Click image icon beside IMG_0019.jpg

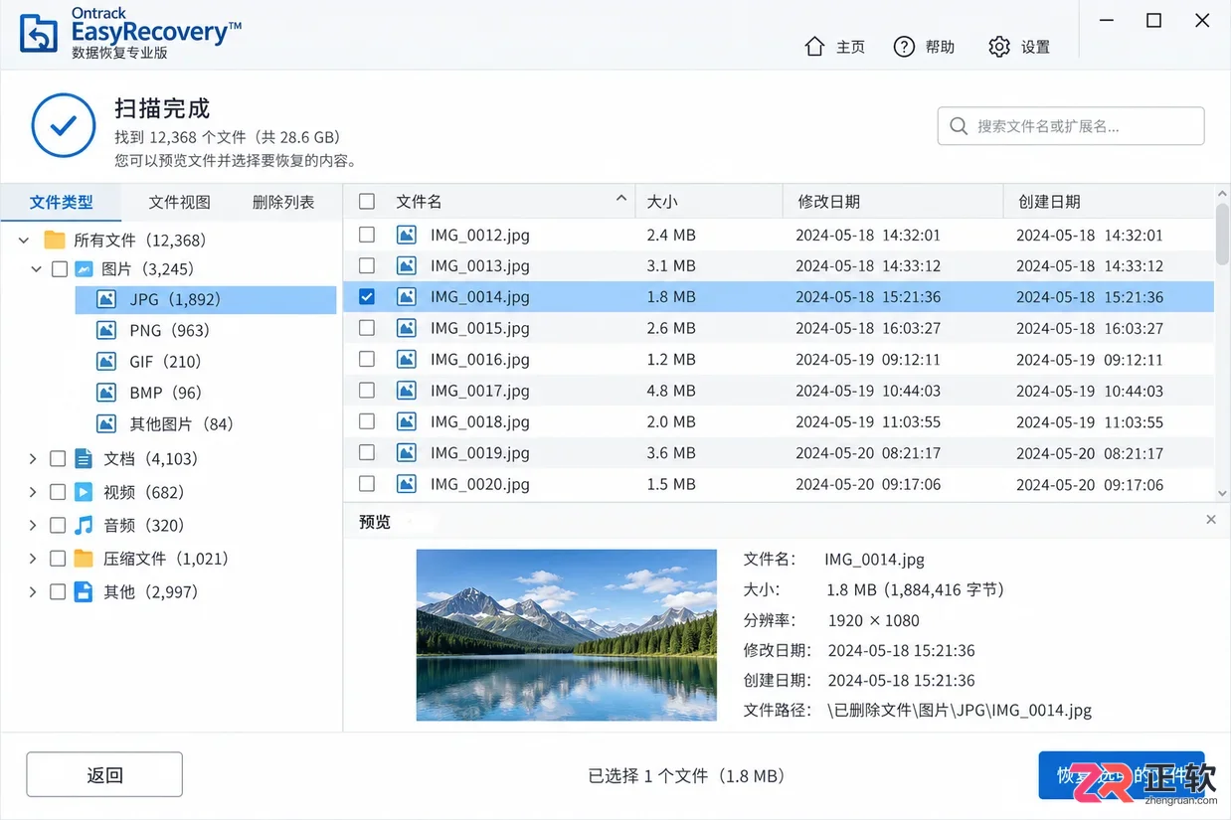click(x=406, y=452)
